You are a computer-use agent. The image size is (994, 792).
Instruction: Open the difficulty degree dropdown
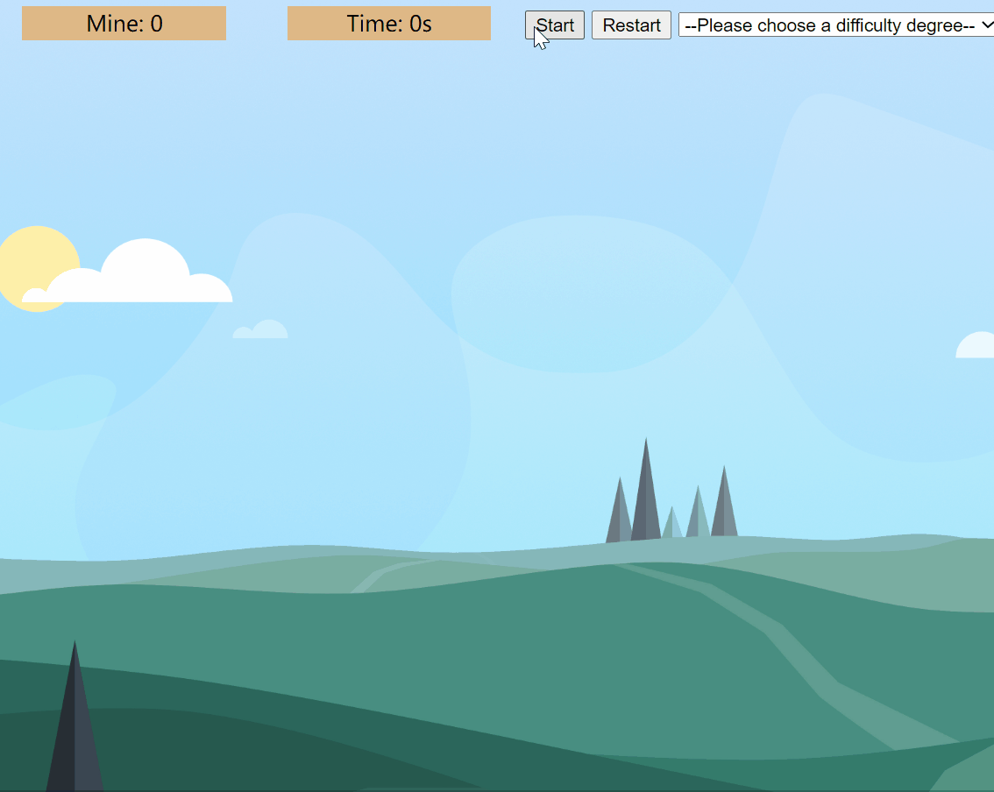[x=836, y=25]
